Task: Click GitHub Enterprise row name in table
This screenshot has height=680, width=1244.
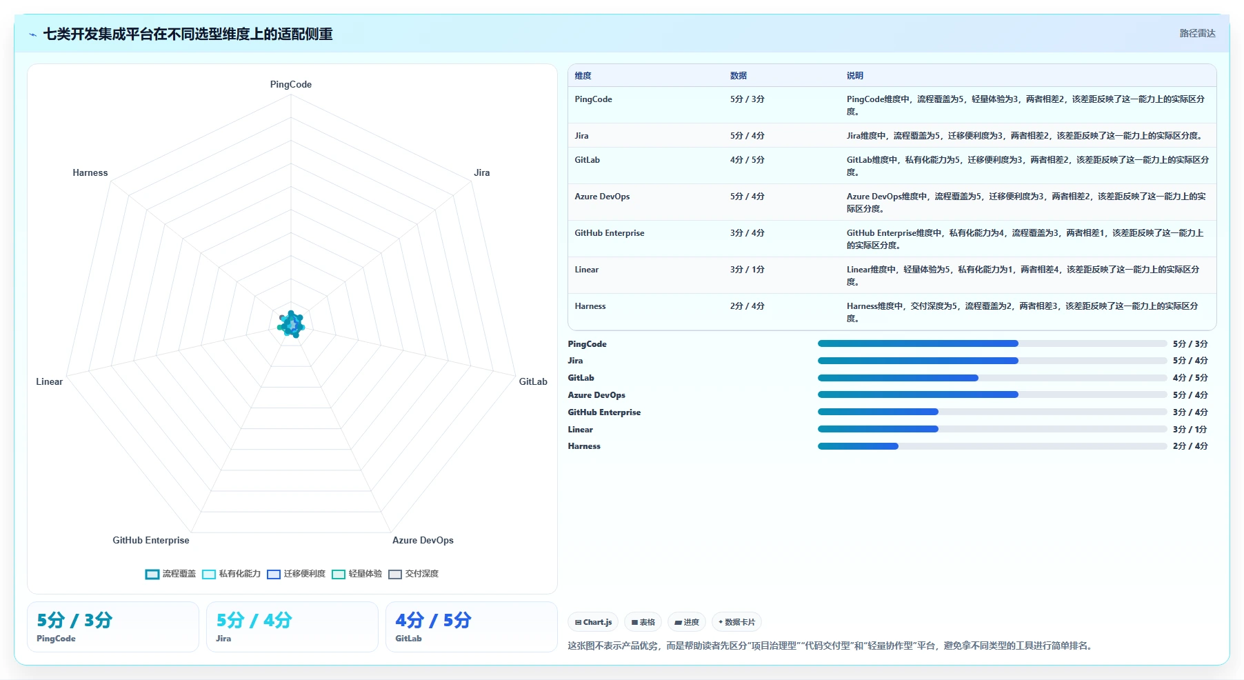Action: (610, 233)
